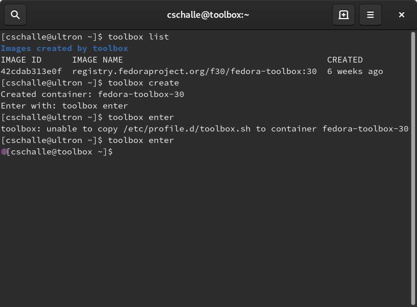Open the hamburger menu
This screenshot has width=417, height=307.
tap(370, 15)
